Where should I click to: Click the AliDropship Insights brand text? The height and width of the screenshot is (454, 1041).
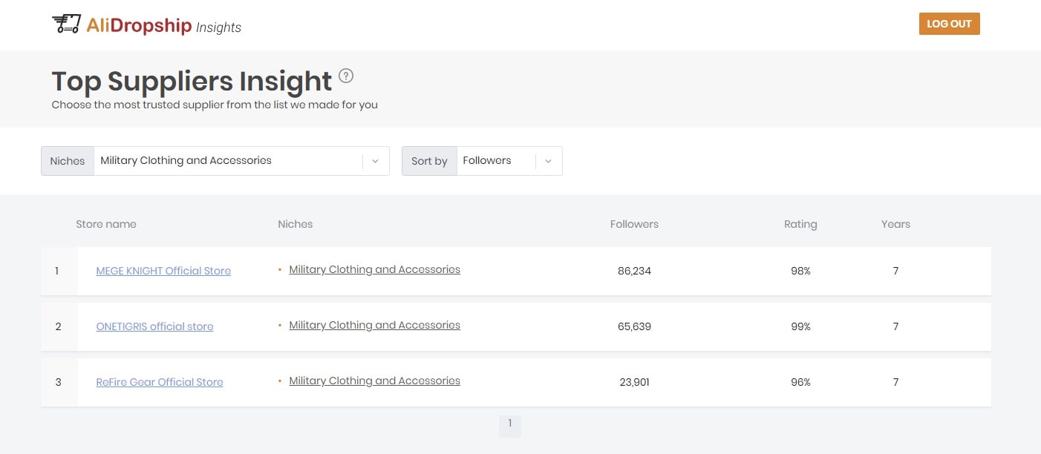(163, 26)
